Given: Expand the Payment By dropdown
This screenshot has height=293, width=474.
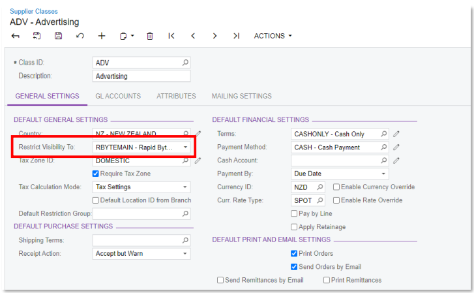Looking at the screenshot, I should coord(340,174).
